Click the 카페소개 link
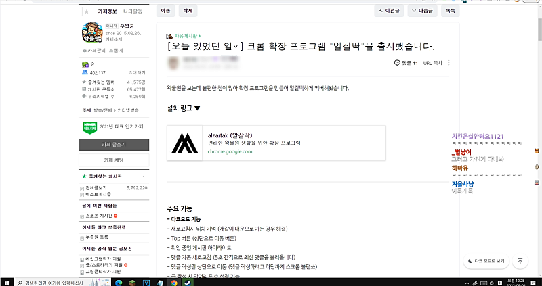542x286 pixels. [114, 39]
